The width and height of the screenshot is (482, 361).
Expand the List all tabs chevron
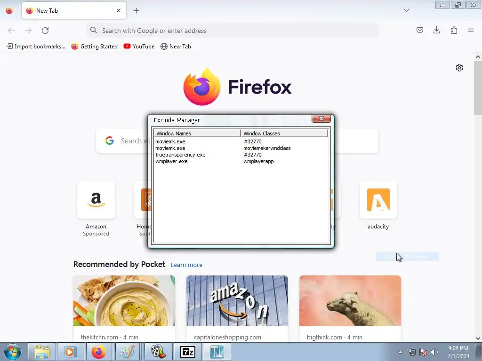point(406,10)
